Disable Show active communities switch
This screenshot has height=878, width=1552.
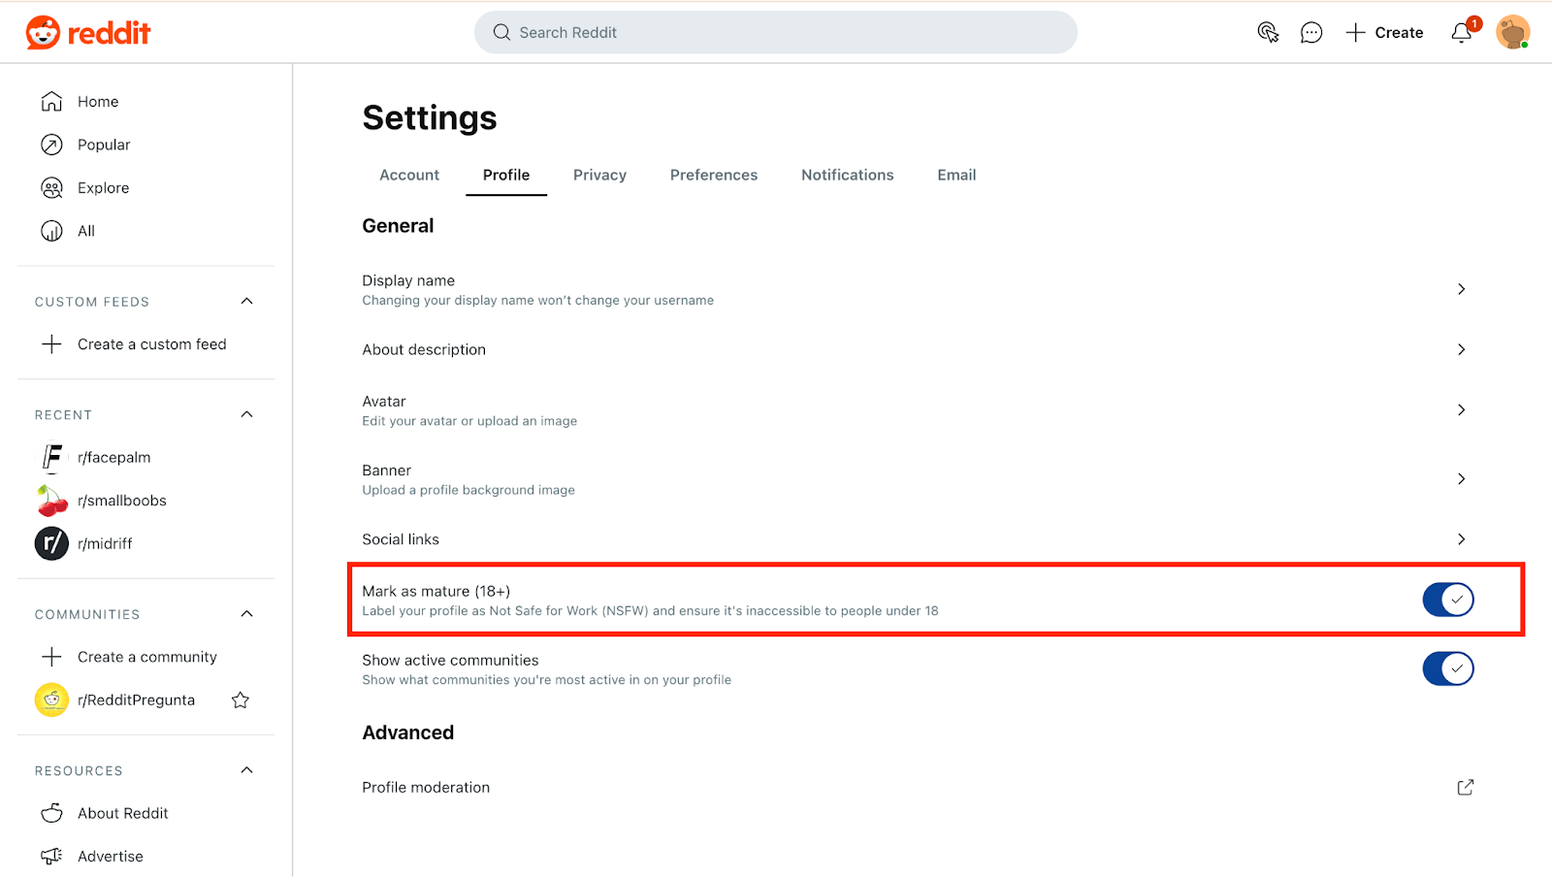coord(1448,669)
